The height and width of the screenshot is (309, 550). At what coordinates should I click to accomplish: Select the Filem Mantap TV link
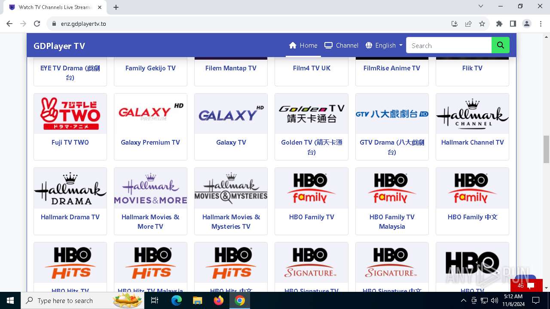pyautogui.click(x=231, y=68)
